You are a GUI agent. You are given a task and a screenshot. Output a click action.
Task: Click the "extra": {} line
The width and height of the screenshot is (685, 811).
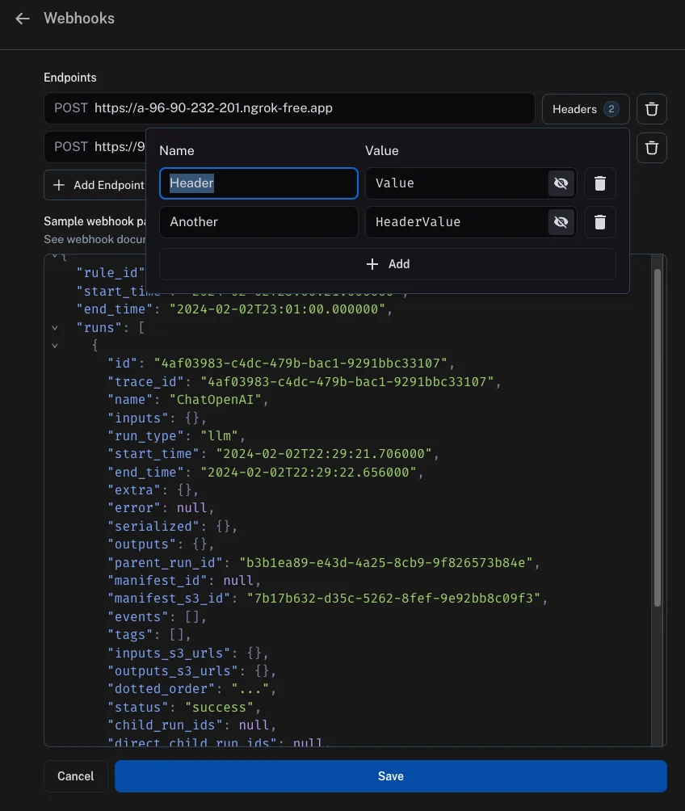pos(153,490)
